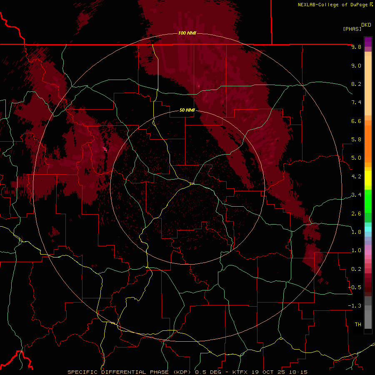Click the 3.4 value on color scale
The width and height of the screenshot is (375, 375).
tap(356, 195)
